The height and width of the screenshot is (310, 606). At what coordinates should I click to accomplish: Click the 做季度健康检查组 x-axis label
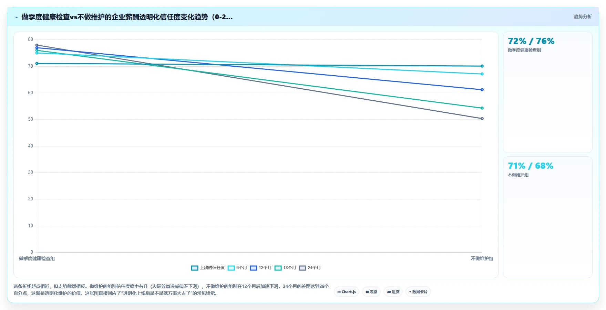click(37, 258)
